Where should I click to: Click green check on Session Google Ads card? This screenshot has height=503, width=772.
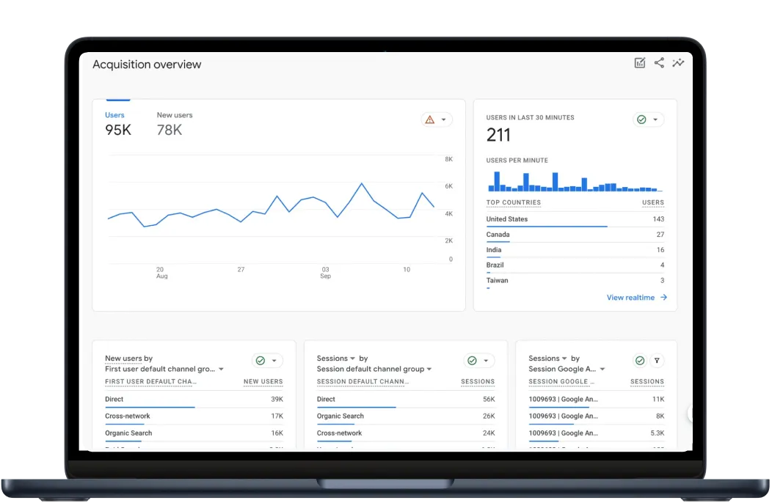click(640, 361)
